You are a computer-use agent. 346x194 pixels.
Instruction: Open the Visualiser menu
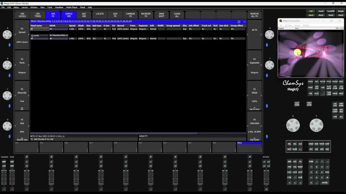point(59,7)
